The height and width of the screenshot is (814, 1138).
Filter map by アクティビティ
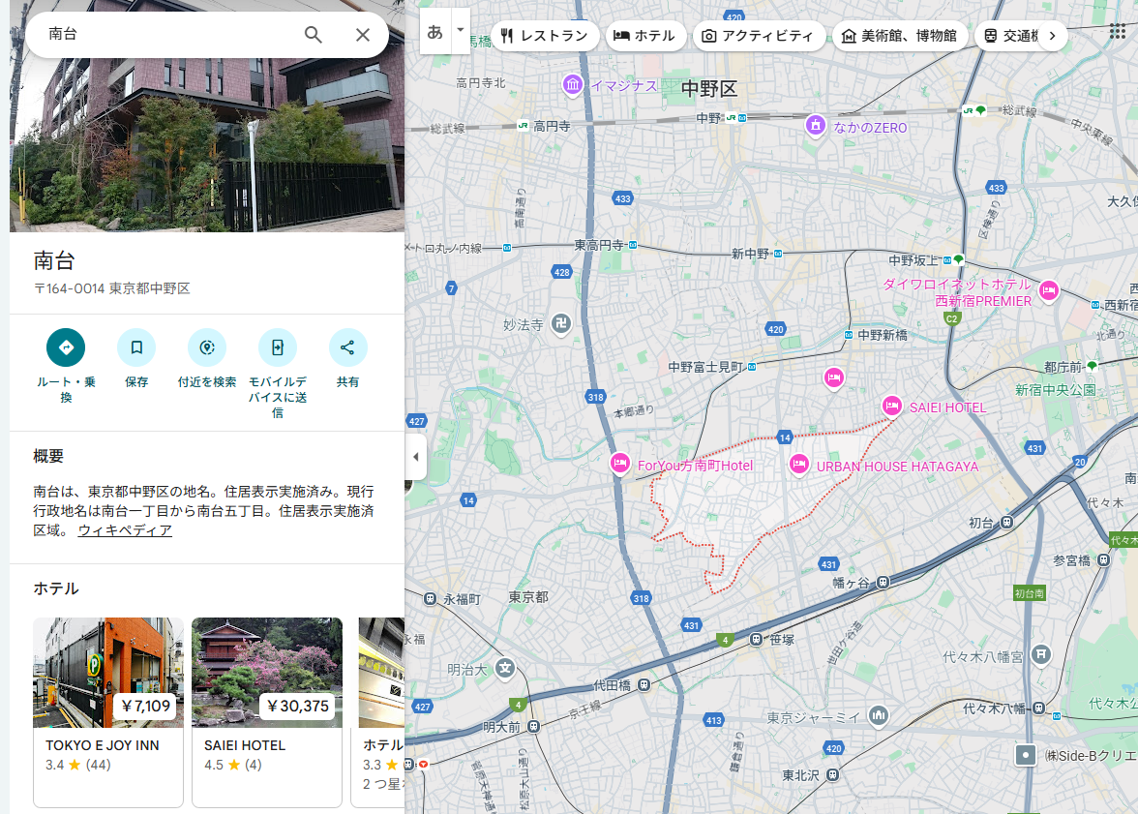coord(759,36)
